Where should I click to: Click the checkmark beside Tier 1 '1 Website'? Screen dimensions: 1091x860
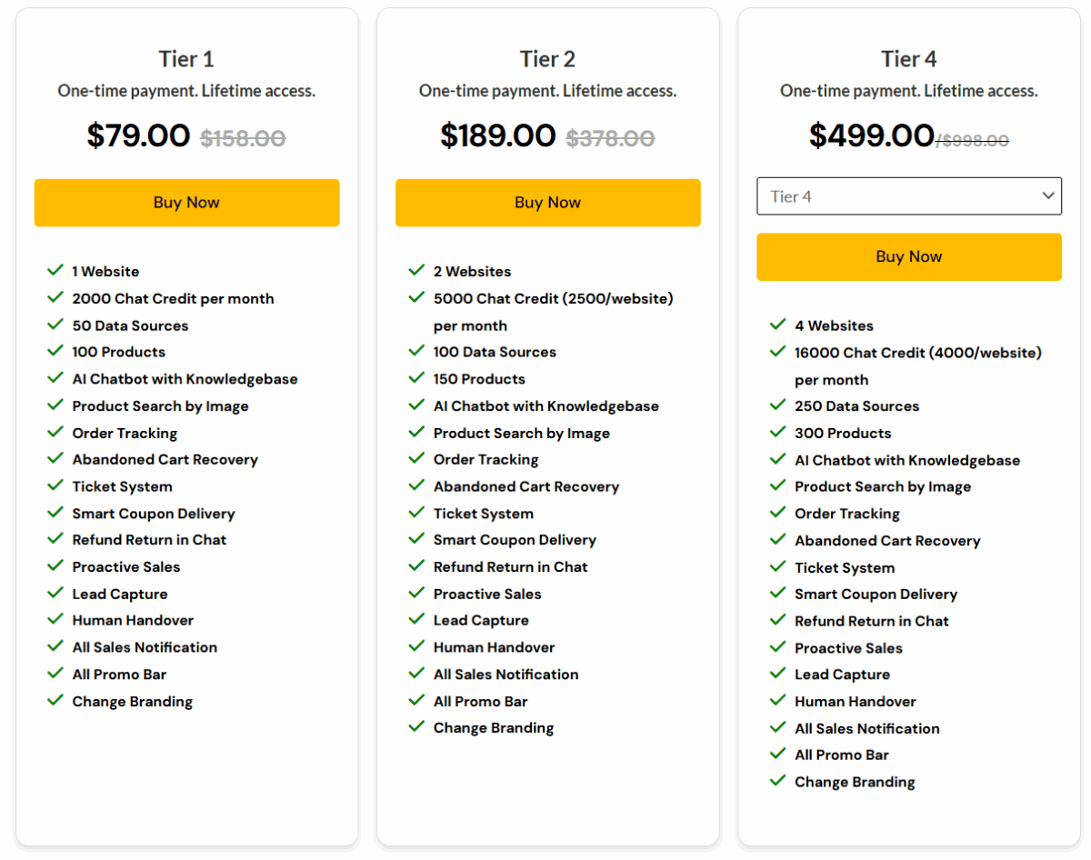[55, 271]
